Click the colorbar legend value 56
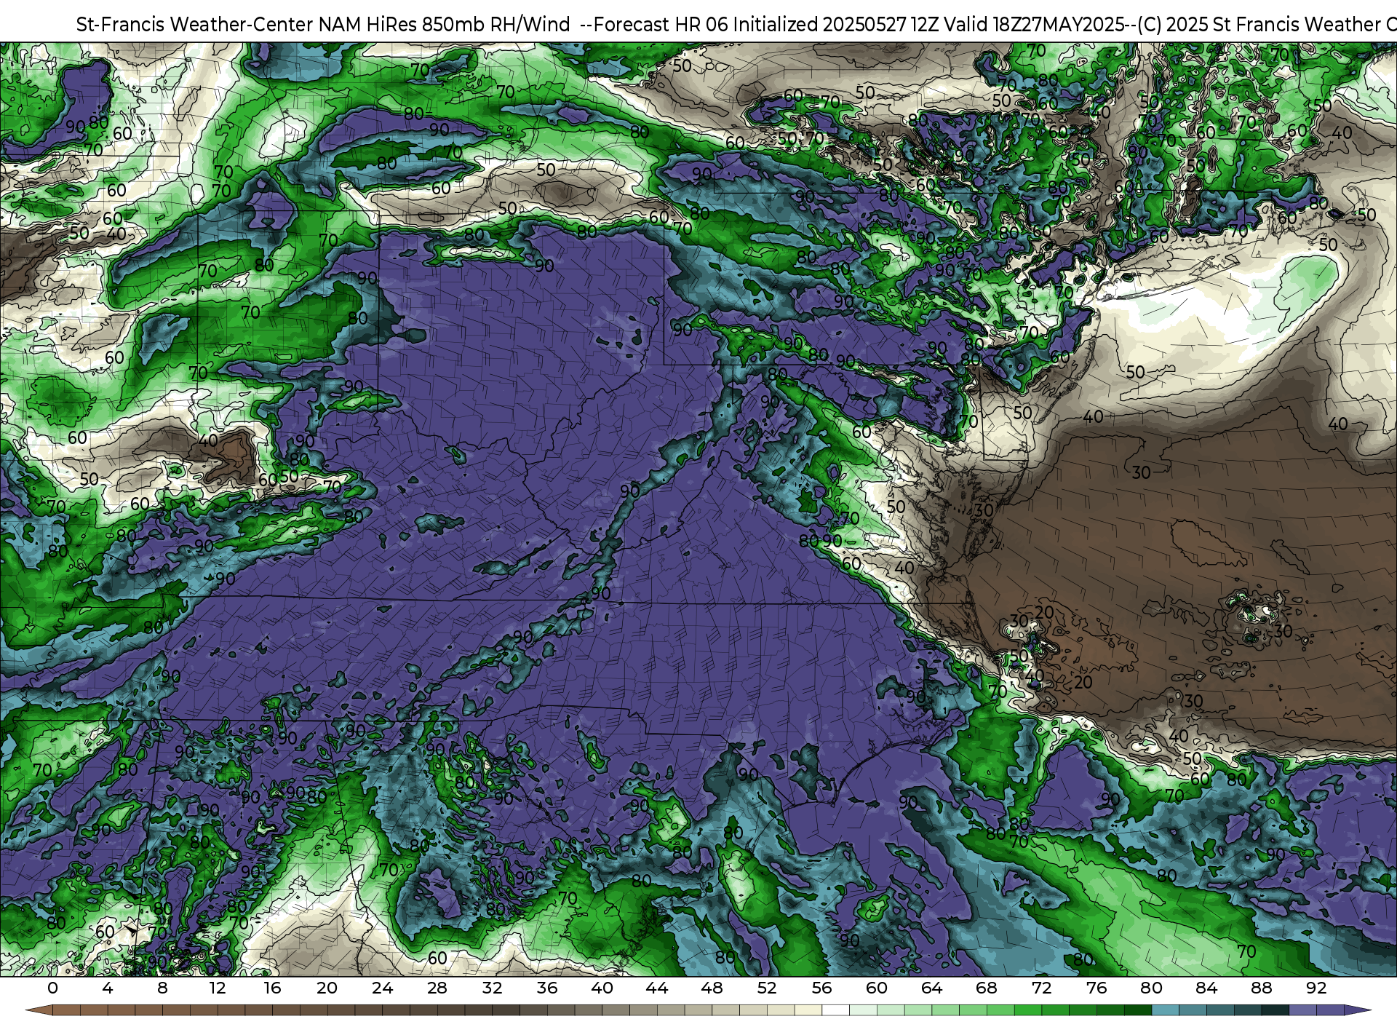The width and height of the screenshot is (1397, 1019). (x=822, y=988)
